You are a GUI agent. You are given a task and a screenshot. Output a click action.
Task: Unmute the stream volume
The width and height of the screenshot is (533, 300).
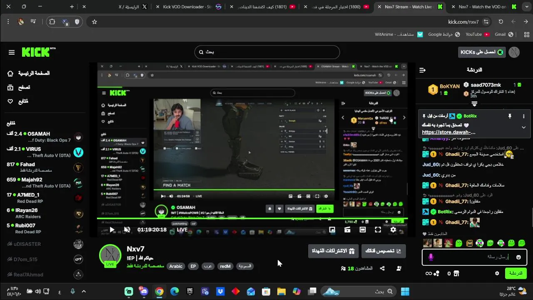tap(127, 230)
